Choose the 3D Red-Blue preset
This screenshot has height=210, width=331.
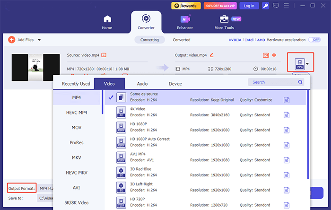tap(205, 172)
